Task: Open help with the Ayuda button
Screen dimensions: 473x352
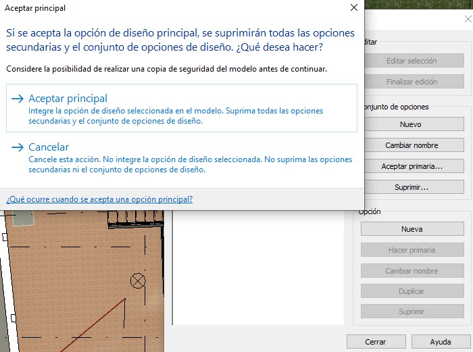Action: (x=440, y=341)
